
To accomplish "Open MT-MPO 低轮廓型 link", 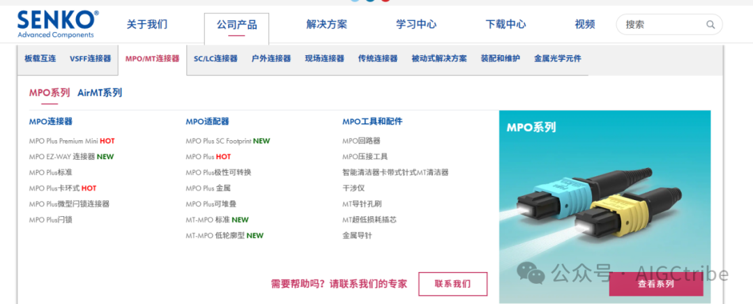I will (215, 236).
